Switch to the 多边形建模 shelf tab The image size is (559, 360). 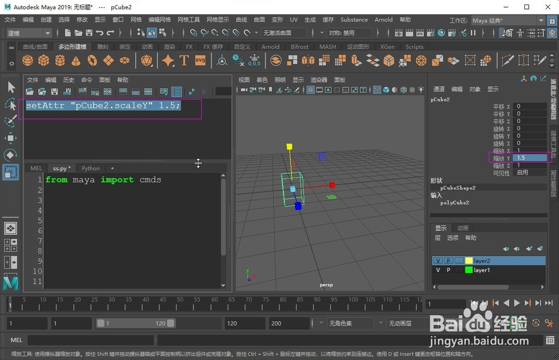(x=72, y=47)
